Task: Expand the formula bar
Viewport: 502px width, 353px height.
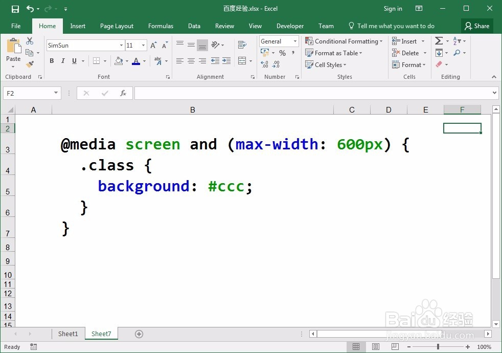Action: (x=495, y=93)
